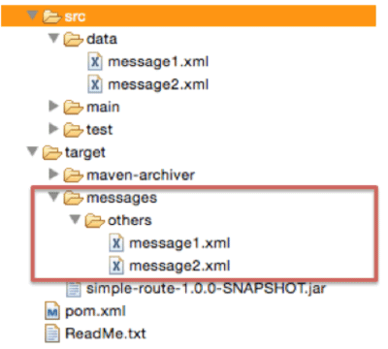Expand the test folder
The image size is (388, 349).
coord(53,129)
